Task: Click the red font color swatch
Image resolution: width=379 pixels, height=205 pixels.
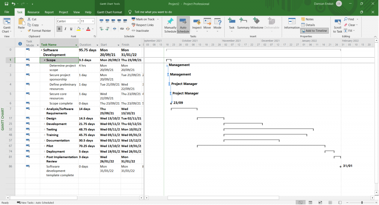Action: (x=88, y=29)
